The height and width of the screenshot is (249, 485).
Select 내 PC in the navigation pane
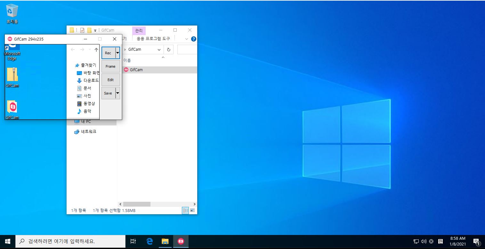(x=83, y=122)
